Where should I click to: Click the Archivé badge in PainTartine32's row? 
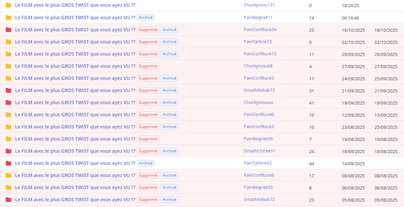click(x=146, y=163)
